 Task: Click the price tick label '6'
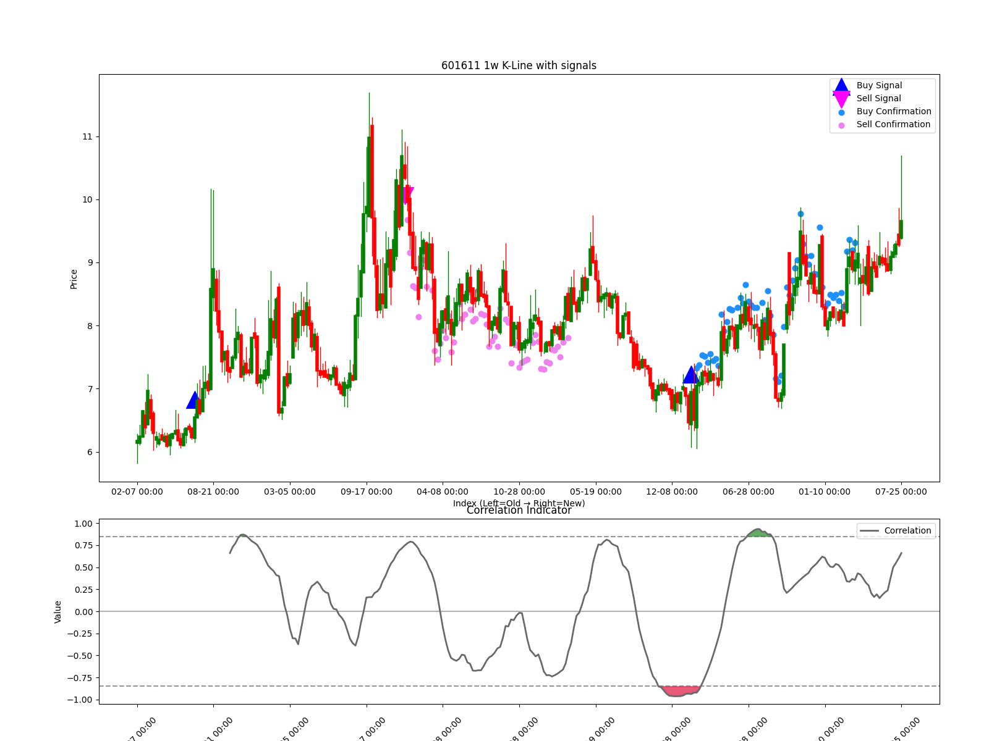click(90, 452)
